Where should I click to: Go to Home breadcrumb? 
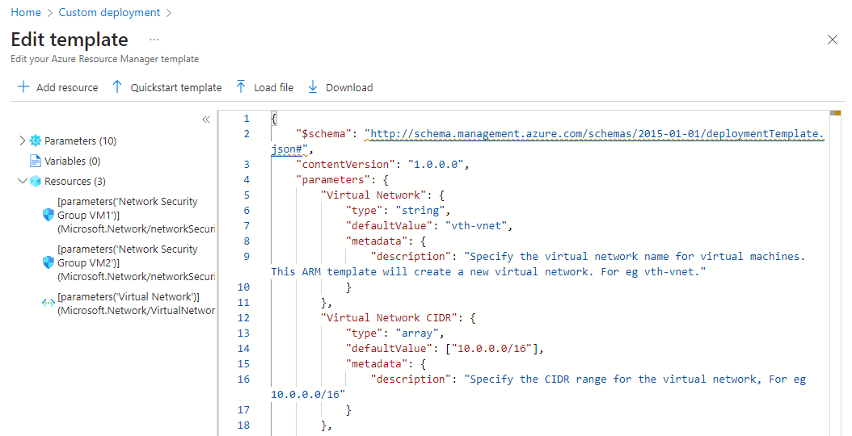[x=26, y=12]
